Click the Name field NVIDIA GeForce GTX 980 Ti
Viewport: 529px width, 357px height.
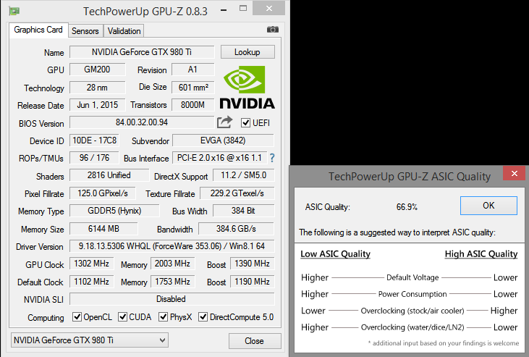[x=142, y=52]
